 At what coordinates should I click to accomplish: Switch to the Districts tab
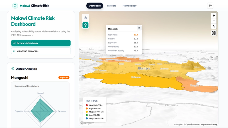click(x=111, y=6)
